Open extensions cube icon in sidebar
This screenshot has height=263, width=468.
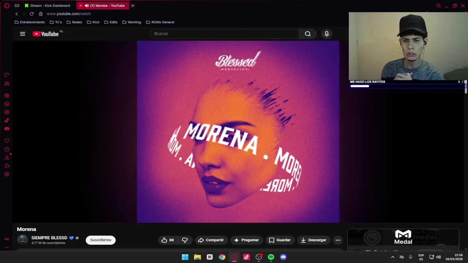pos(7,166)
